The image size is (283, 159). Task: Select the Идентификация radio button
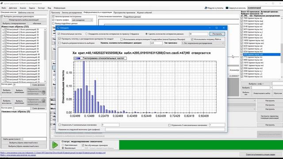(x=63, y=145)
